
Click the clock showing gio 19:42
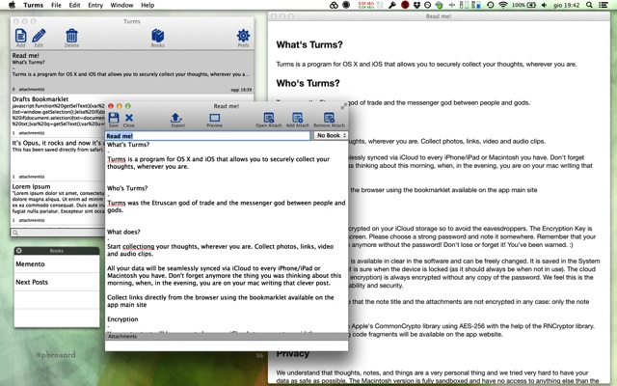(566, 5)
